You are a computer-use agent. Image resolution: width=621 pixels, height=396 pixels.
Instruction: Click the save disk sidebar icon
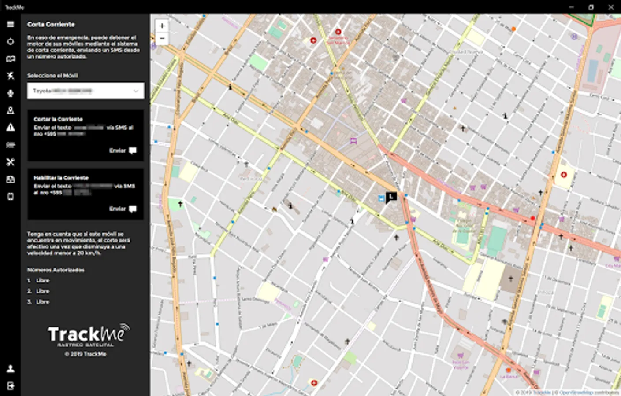click(x=11, y=180)
